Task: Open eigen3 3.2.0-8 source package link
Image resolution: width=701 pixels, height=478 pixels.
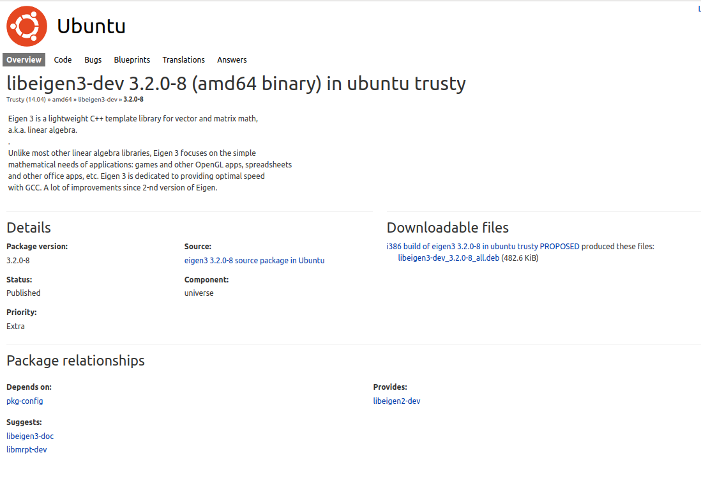Action: click(x=254, y=261)
